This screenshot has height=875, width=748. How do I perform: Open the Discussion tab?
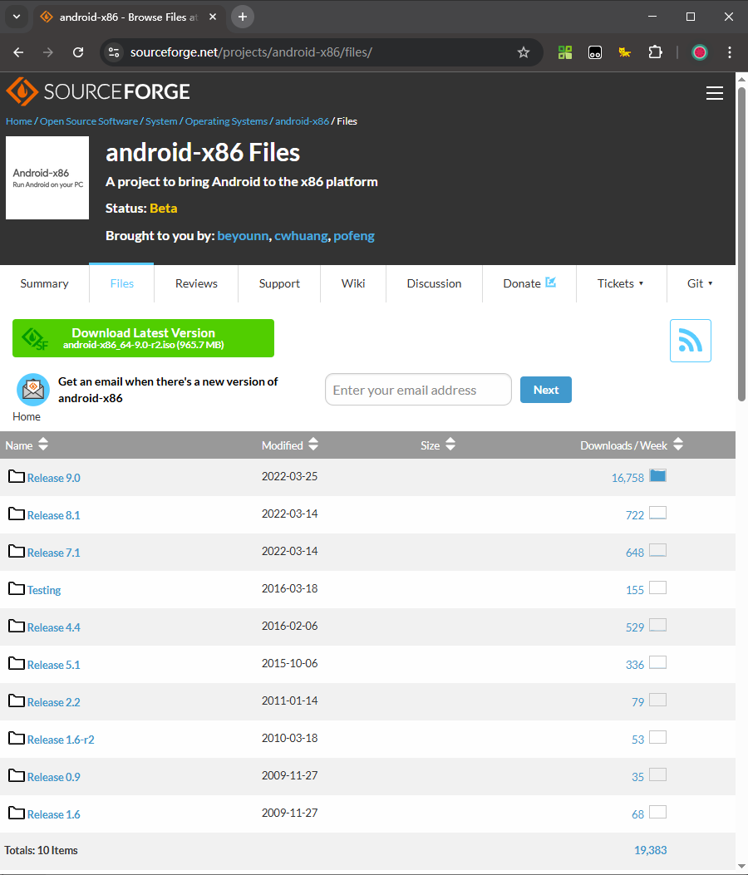[435, 283]
